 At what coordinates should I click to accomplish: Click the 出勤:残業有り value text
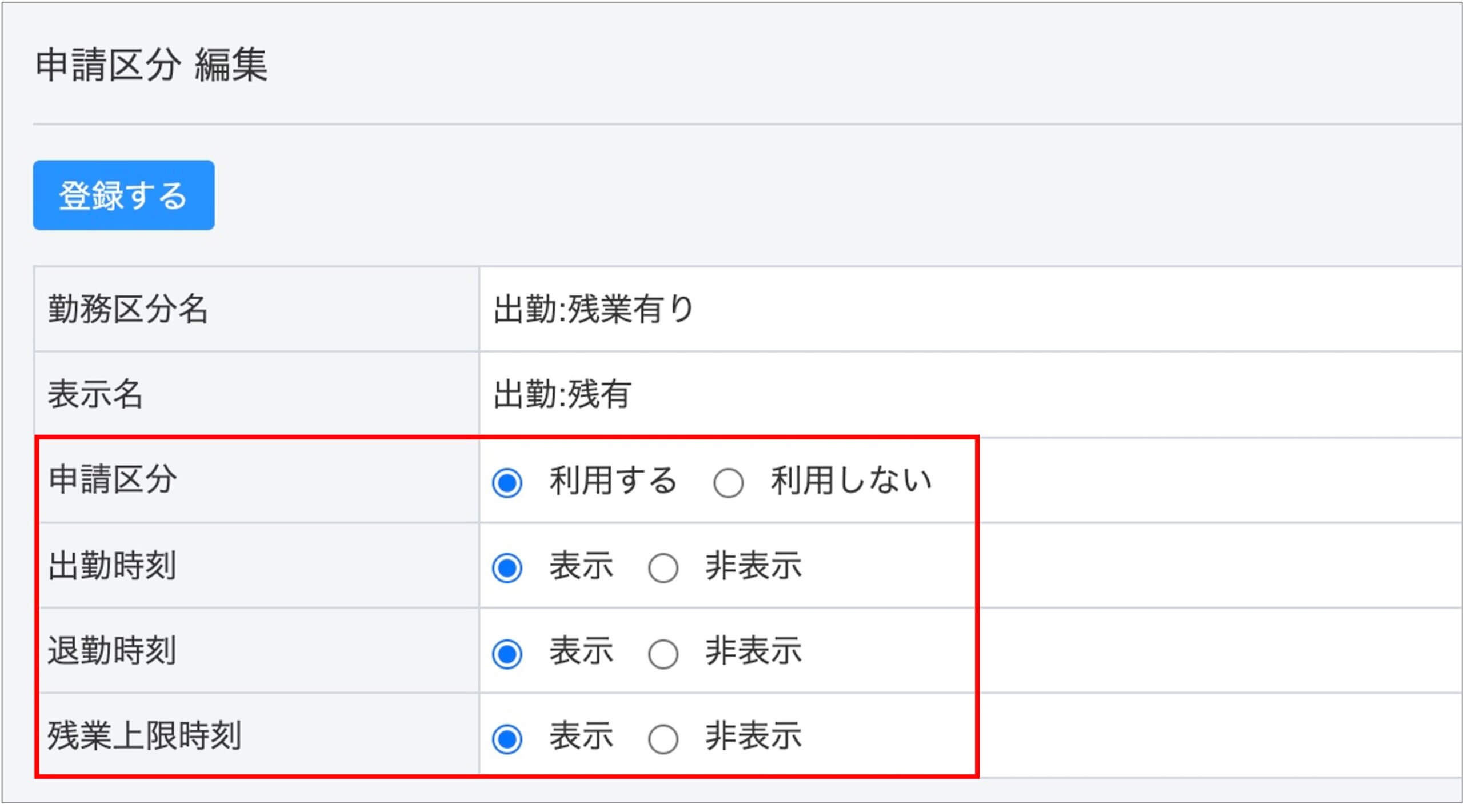pyautogui.click(x=593, y=309)
